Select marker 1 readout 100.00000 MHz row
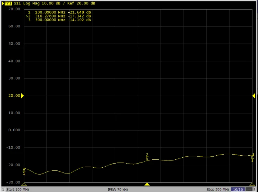 point(59,12)
